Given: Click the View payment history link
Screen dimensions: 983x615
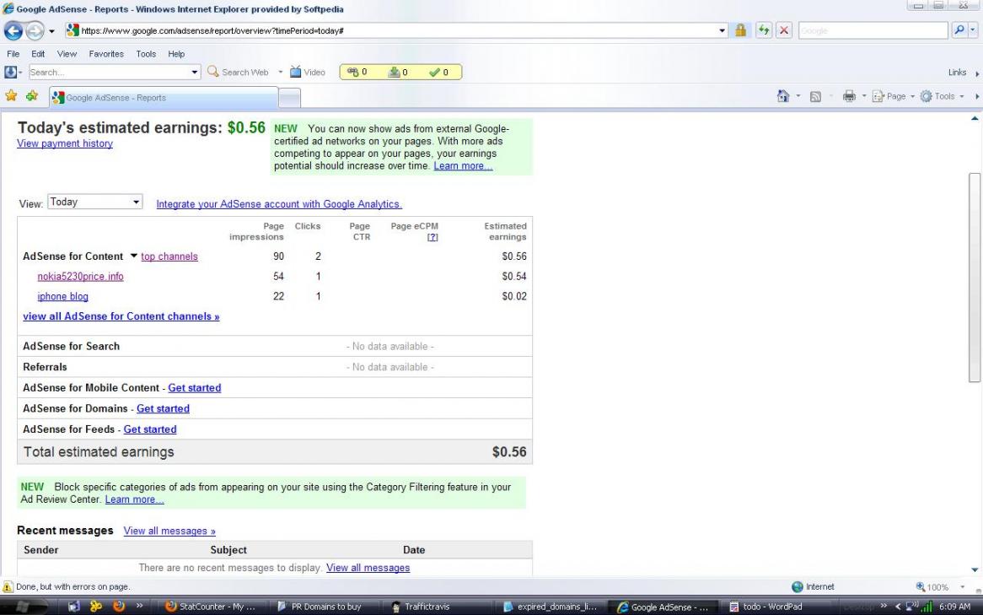Looking at the screenshot, I should 65,143.
